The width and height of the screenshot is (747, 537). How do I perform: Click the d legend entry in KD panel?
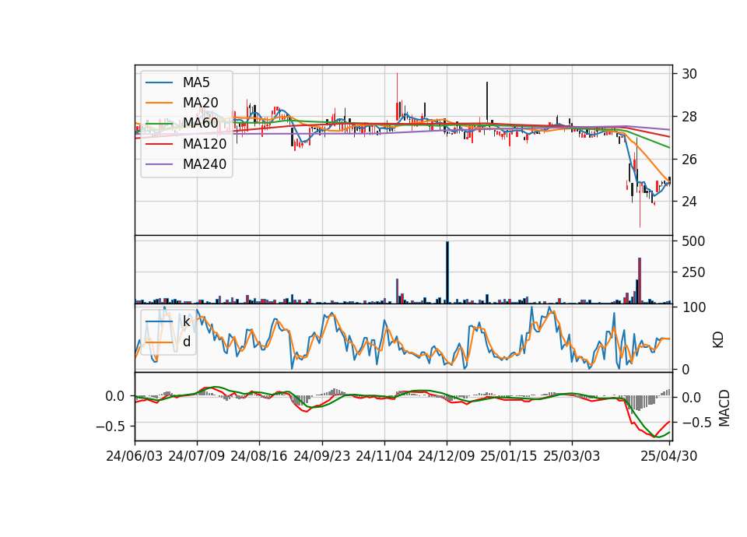(187, 342)
